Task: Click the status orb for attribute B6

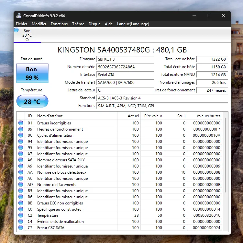Action: [21, 197]
